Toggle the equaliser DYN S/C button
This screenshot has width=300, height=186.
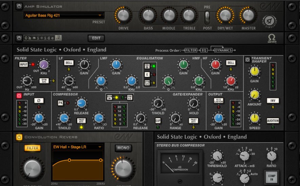coord(147,83)
